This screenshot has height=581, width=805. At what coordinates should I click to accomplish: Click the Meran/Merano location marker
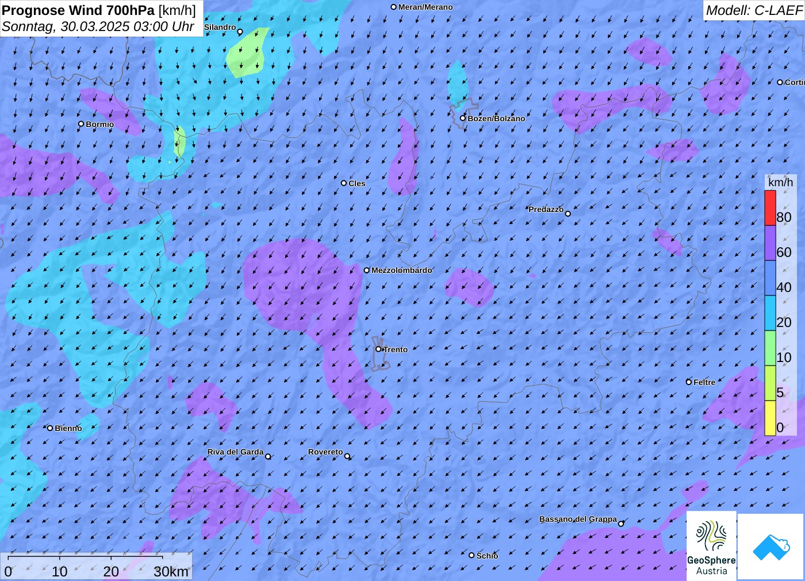pos(394,7)
